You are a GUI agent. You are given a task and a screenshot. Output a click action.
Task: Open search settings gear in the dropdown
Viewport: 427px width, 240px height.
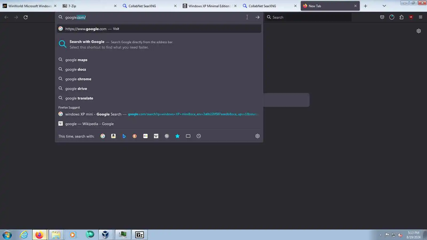point(258,136)
